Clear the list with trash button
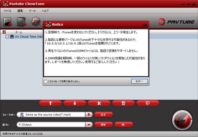The width and height of the screenshot is (198, 137). click(123, 103)
